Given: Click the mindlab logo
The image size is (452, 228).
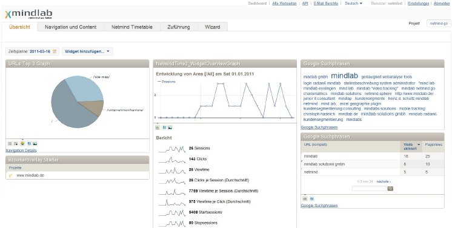Looking at the screenshot, I should tap(29, 14).
